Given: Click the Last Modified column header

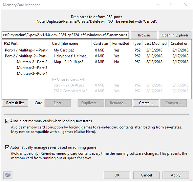Looking at the screenshot, I should click(156, 43).
